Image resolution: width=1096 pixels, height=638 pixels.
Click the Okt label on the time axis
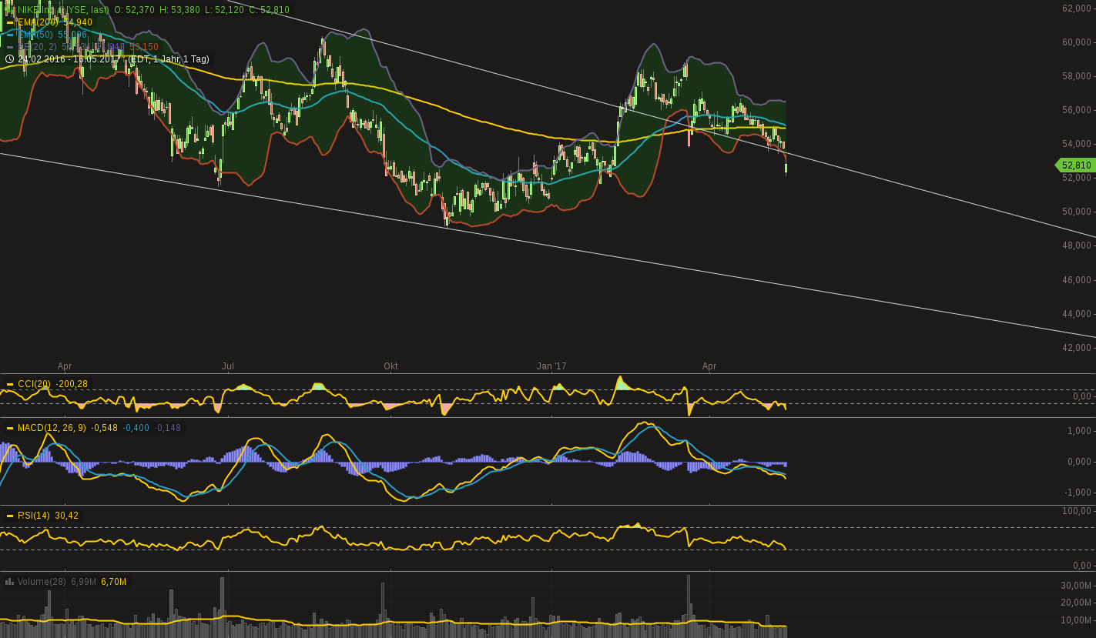[390, 366]
